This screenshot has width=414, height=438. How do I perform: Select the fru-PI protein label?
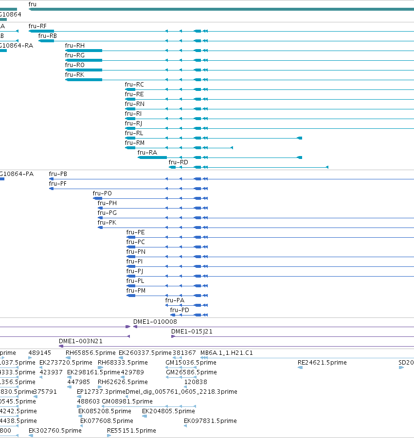(x=134, y=262)
